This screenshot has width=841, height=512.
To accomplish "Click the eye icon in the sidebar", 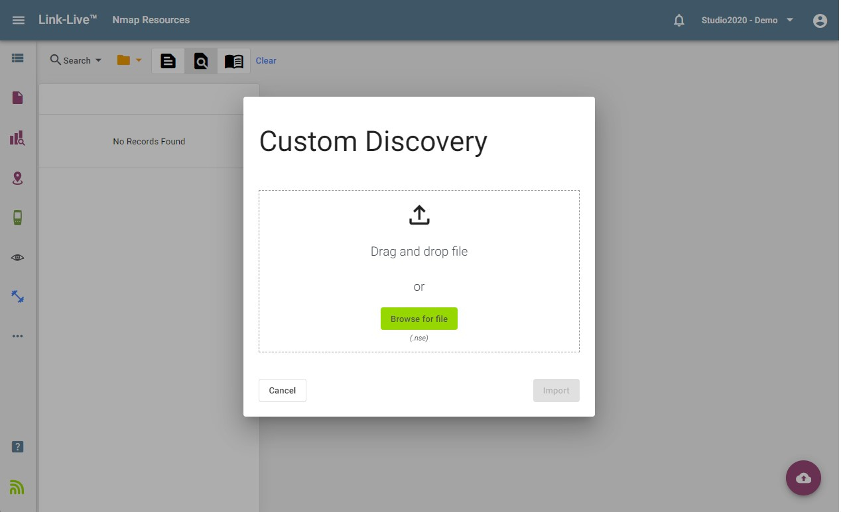I will click(17, 257).
